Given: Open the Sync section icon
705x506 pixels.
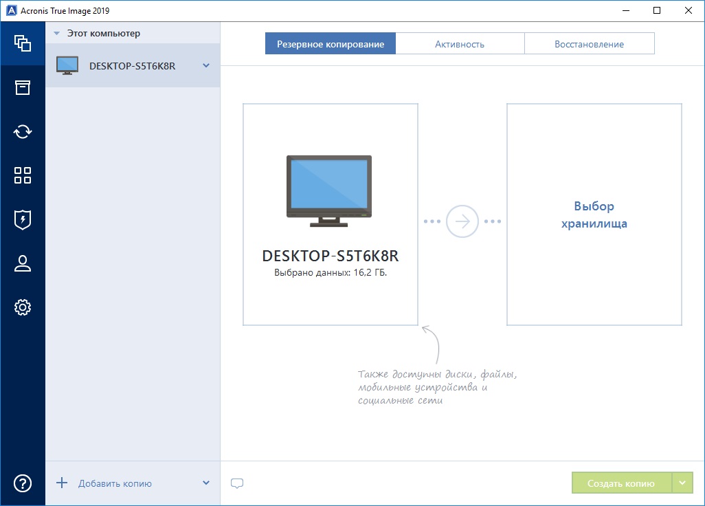Looking at the screenshot, I should (23, 131).
